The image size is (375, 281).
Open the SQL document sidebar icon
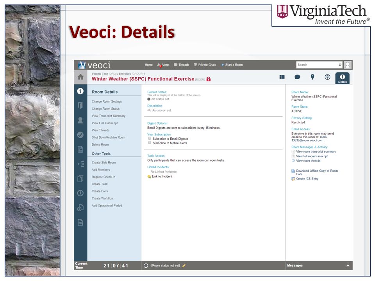[x=80, y=222]
